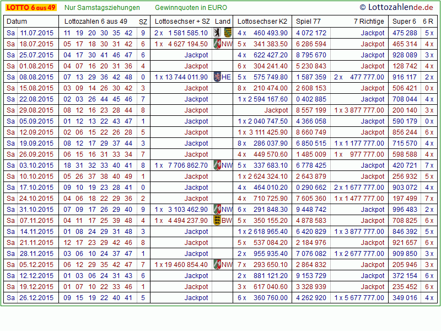Select the NW crest in the 31.10.2015 row
Viewport: 441px width, 331px height.
218,210
